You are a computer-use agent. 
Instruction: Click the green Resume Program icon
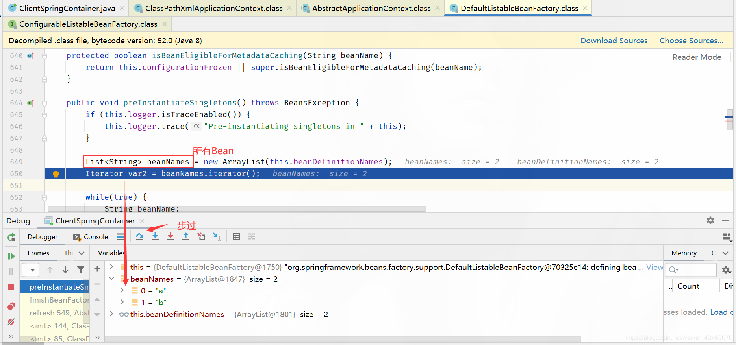click(11, 256)
